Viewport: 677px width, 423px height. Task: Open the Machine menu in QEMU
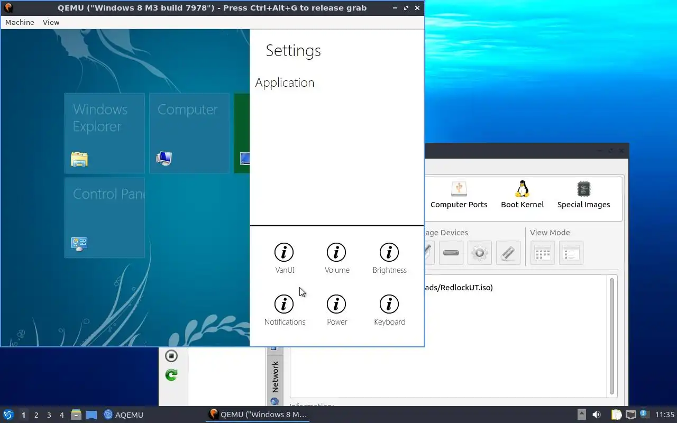[20, 22]
